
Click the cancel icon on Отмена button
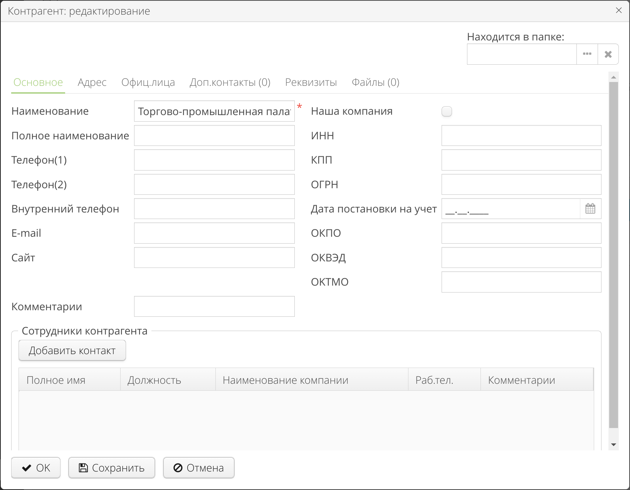[x=178, y=468]
